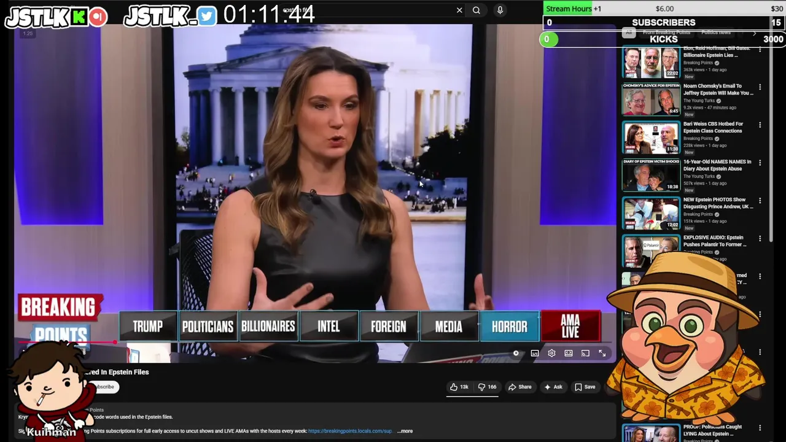
Task: Open Bari Weiss thumbnail 11:30
Action: pyautogui.click(x=651, y=138)
